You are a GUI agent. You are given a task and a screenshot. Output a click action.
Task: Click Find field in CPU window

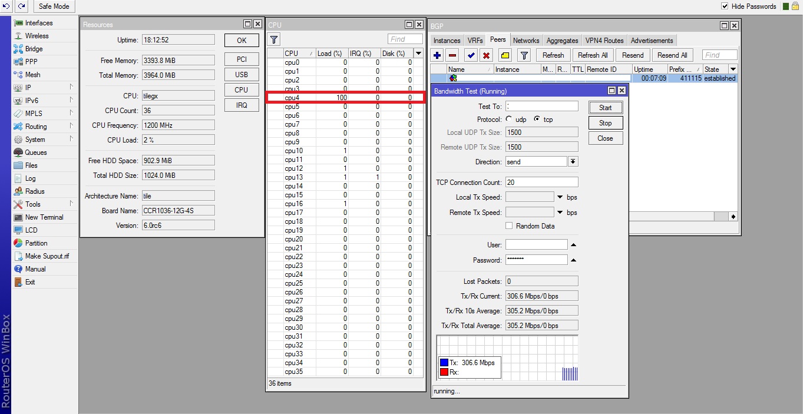click(405, 39)
